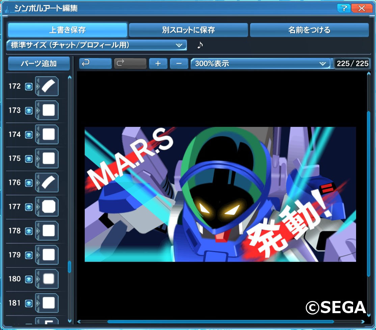This screenshot has width=376, height=330.
Task: Click 上書き保存 overwrite save button
Action: point(68,30)
